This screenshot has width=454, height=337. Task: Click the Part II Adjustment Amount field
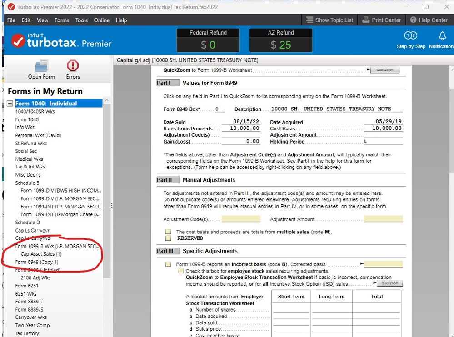[383, 219]
